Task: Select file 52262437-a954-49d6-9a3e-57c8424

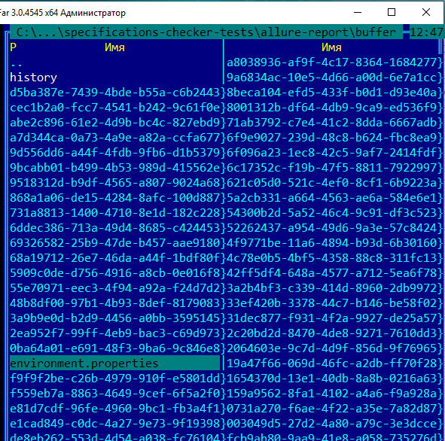Action: click(x=331, y=228)
